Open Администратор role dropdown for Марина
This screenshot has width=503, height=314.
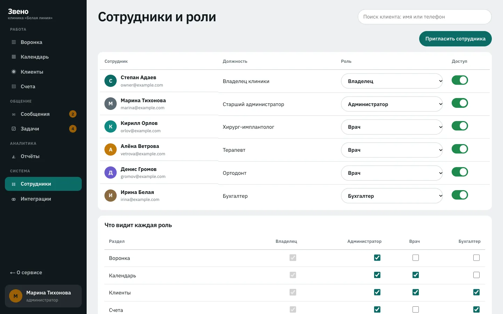coord(392,104)
